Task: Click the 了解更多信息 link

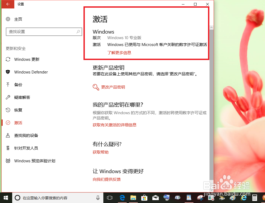Action: point(119,53)
